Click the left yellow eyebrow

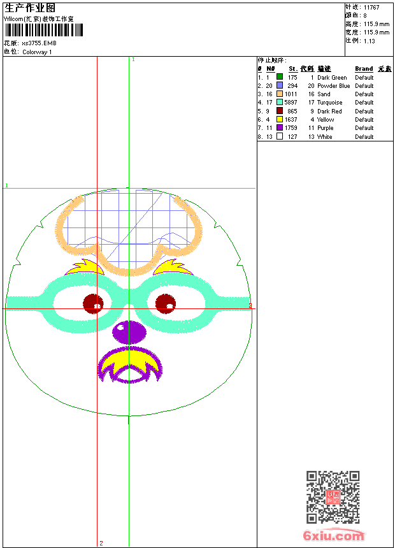(x=85, y=268)
